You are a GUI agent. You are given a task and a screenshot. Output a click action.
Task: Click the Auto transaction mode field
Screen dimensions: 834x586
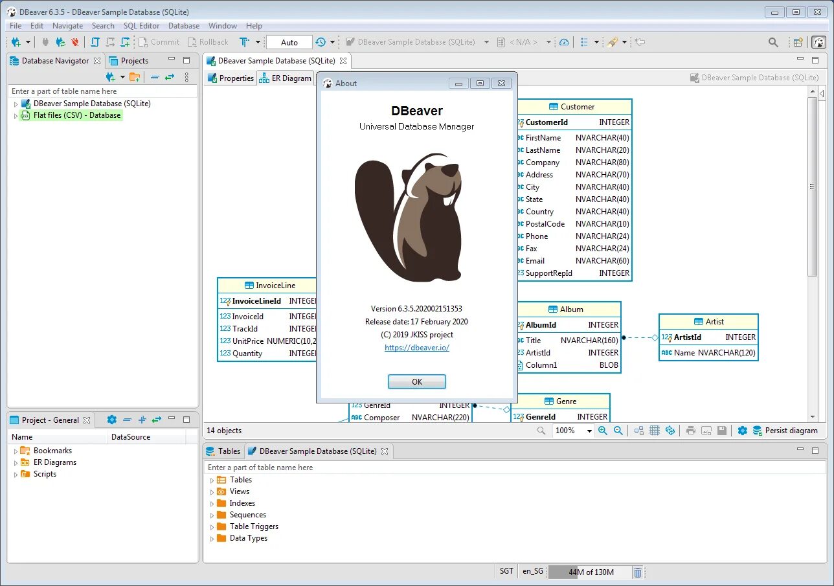[289, 42]
